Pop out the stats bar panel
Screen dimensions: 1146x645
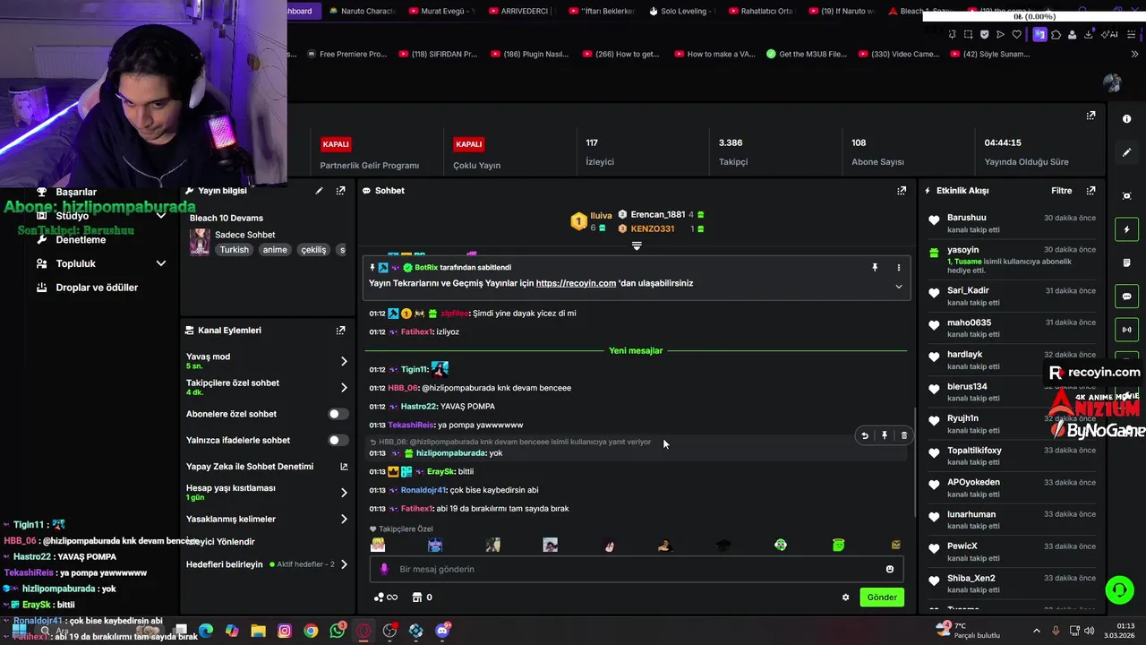[1090, 116]
